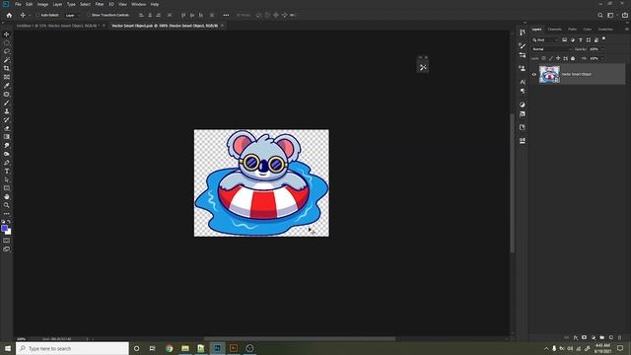Select the Rectangle shape tool
Image resolution: width=631 pixels, height=355 pixels.
point(7,188)
